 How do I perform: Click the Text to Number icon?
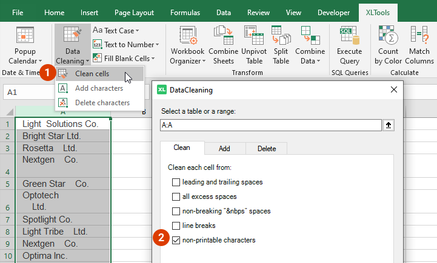pyautogui.click(x=97, y=44)
